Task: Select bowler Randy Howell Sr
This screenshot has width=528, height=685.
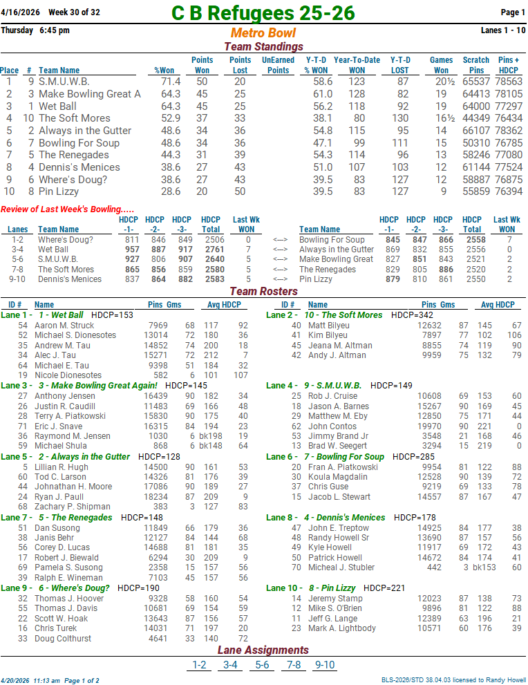Action: pos(339,537)
